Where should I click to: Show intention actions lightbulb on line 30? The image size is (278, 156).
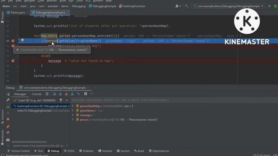click(x=23, y=40)
